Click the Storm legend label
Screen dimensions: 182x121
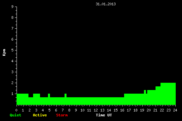(x=62, y=115)
